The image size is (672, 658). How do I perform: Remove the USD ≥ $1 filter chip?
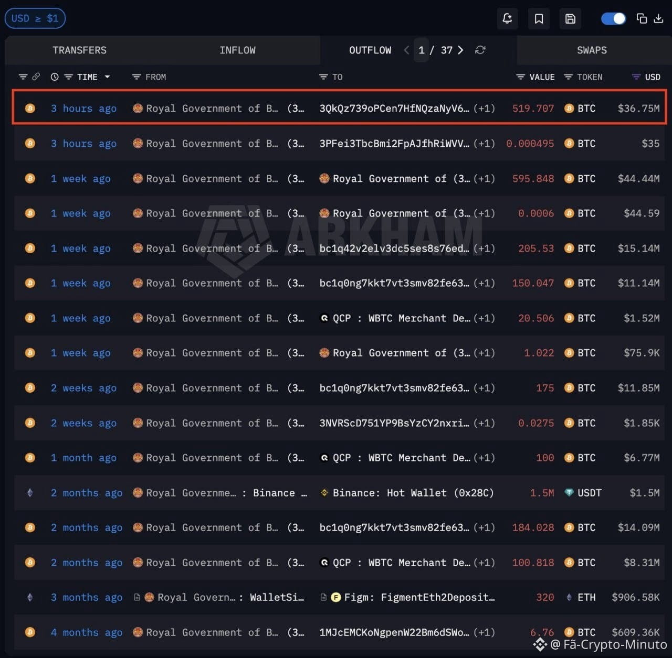pos(35,18)
